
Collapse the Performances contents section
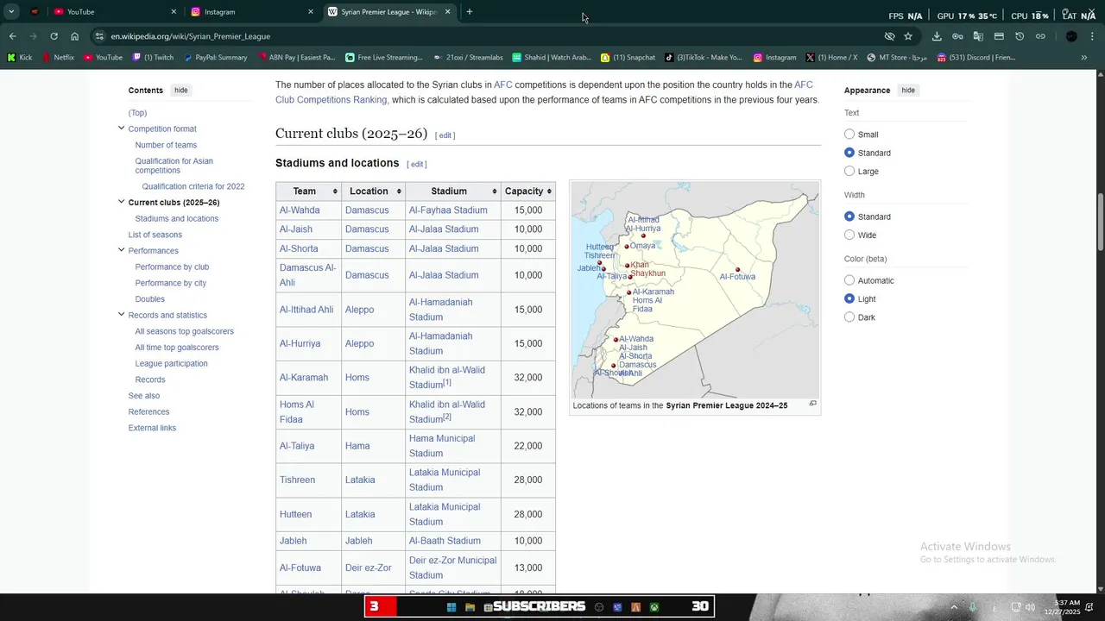tap(121, 250)
